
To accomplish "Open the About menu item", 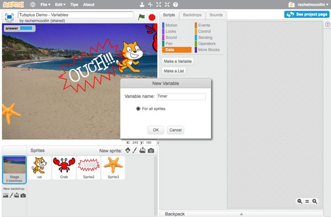I will coord(89,4).
